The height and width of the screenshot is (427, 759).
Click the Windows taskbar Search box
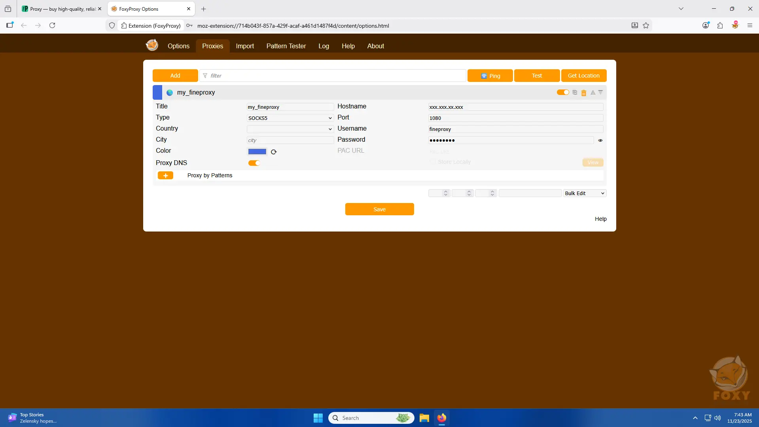(371, 418)
